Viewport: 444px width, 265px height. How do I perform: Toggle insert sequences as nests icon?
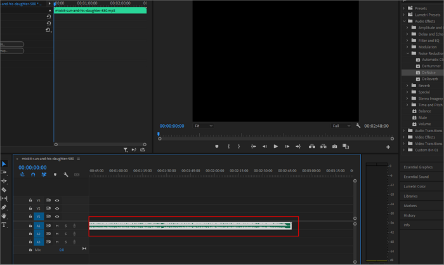point(22,175)
